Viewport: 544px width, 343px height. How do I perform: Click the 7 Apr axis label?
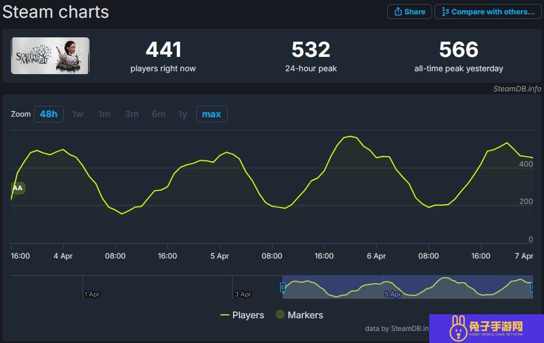click(524, 256)
